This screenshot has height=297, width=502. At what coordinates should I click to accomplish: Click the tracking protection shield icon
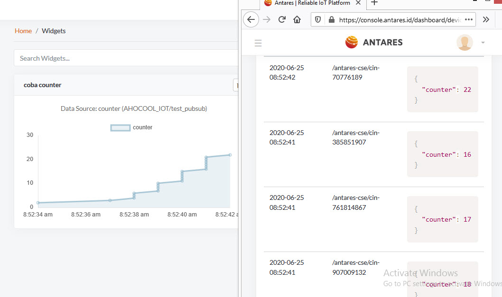click(318, 19)
